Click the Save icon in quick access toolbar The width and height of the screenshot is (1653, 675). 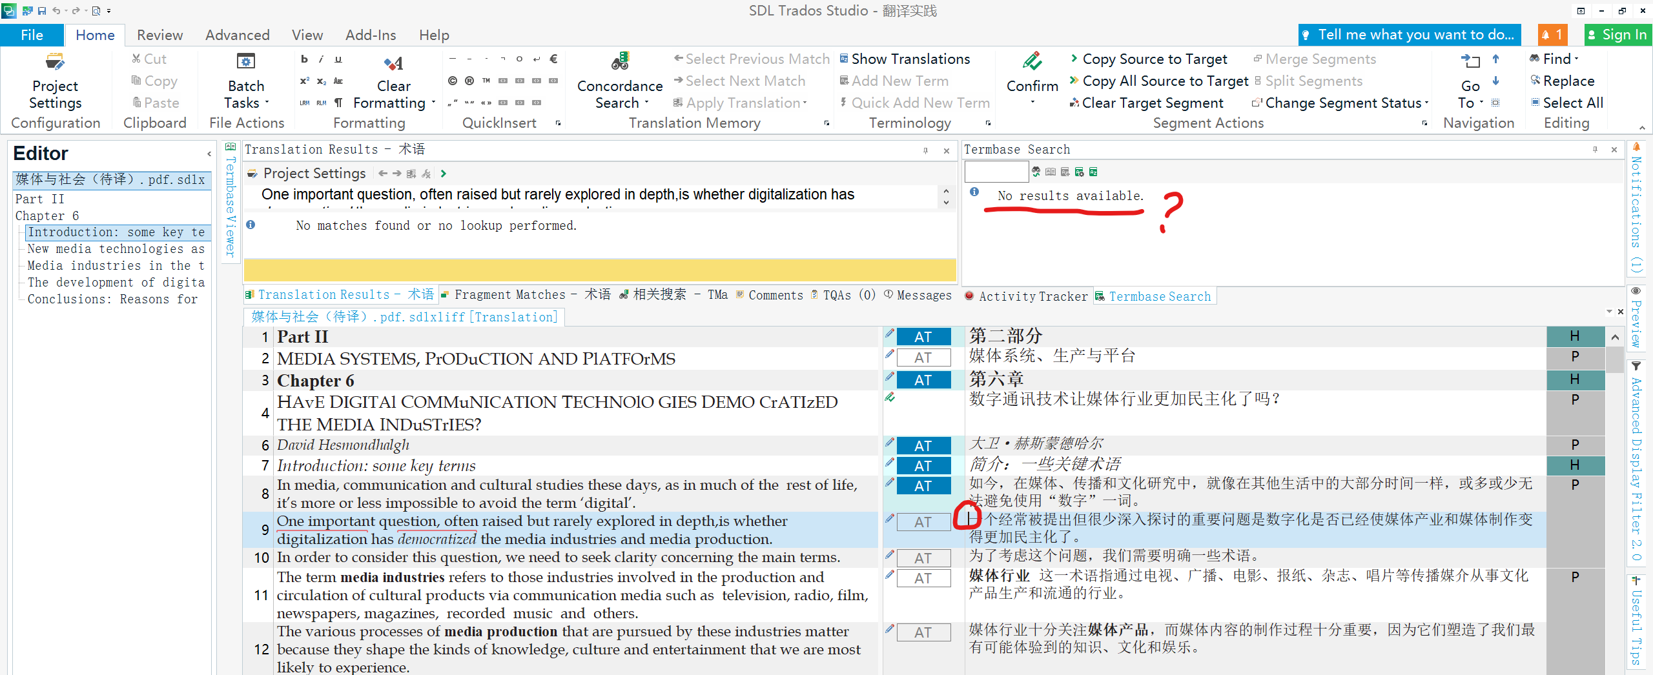click(42, 10)
